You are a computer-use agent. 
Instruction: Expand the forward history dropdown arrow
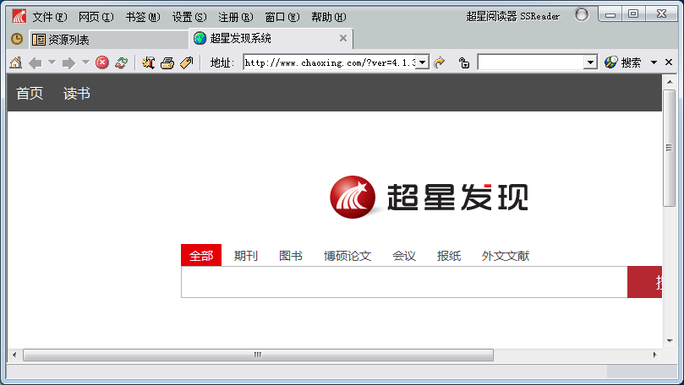[x=85, y=62]
